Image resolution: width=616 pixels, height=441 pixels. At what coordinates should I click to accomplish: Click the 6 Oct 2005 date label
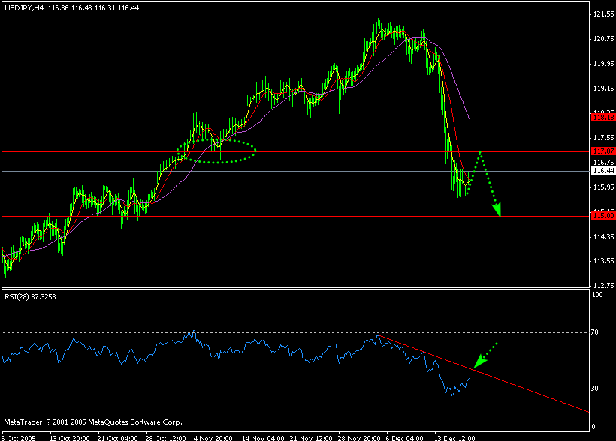pyautogui.click(x=19, y=438)
